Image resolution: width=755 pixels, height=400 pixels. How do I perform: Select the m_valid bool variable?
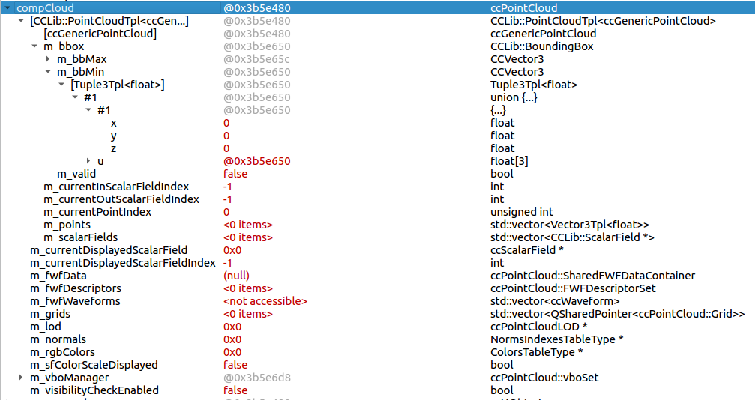pos(76,174)
